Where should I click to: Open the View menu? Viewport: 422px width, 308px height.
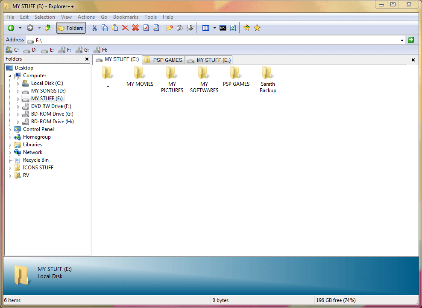pyautogui.click(x=66, y=17)
